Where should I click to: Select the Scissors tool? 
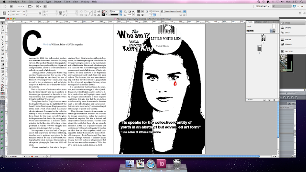2,58
